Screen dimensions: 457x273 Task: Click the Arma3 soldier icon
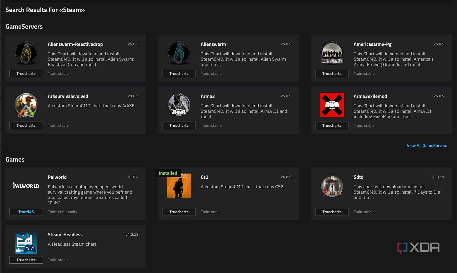[x=179, y=105]
